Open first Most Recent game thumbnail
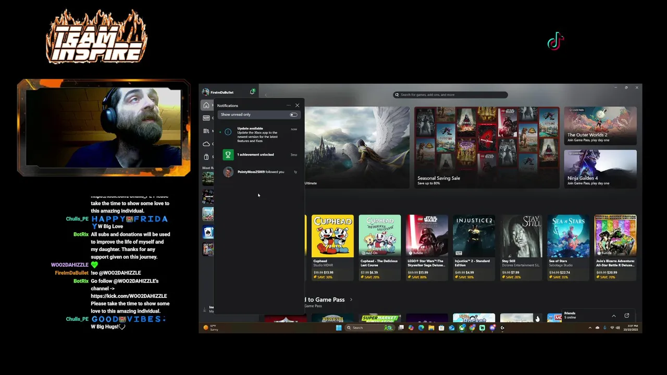 coord(208,178)
